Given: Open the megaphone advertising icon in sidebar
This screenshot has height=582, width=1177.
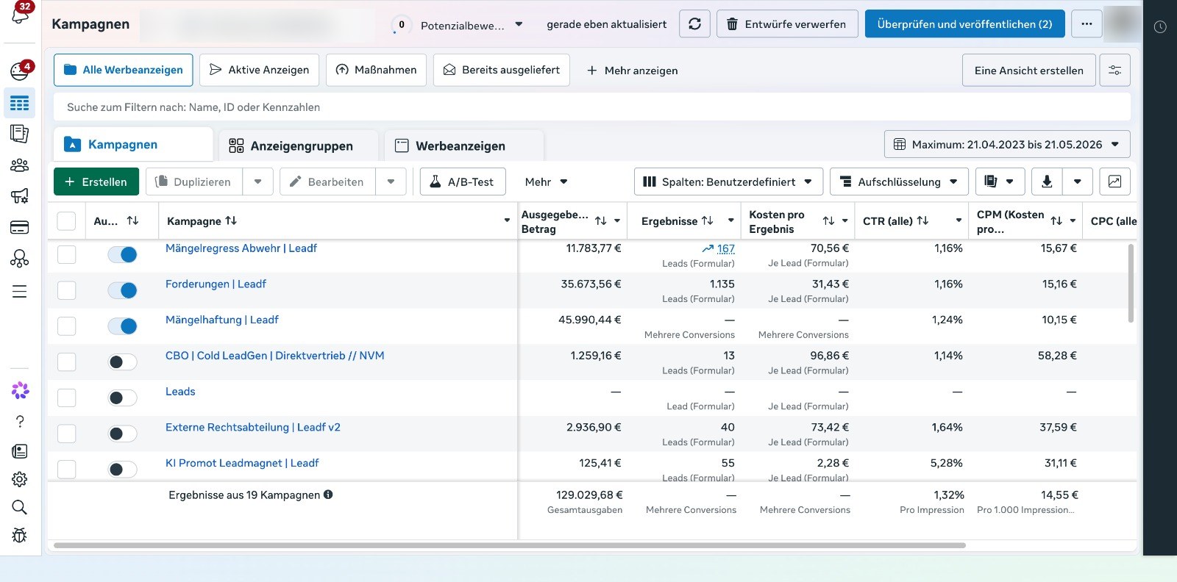Looking at the screenshot, I should [x=20, y=196].
